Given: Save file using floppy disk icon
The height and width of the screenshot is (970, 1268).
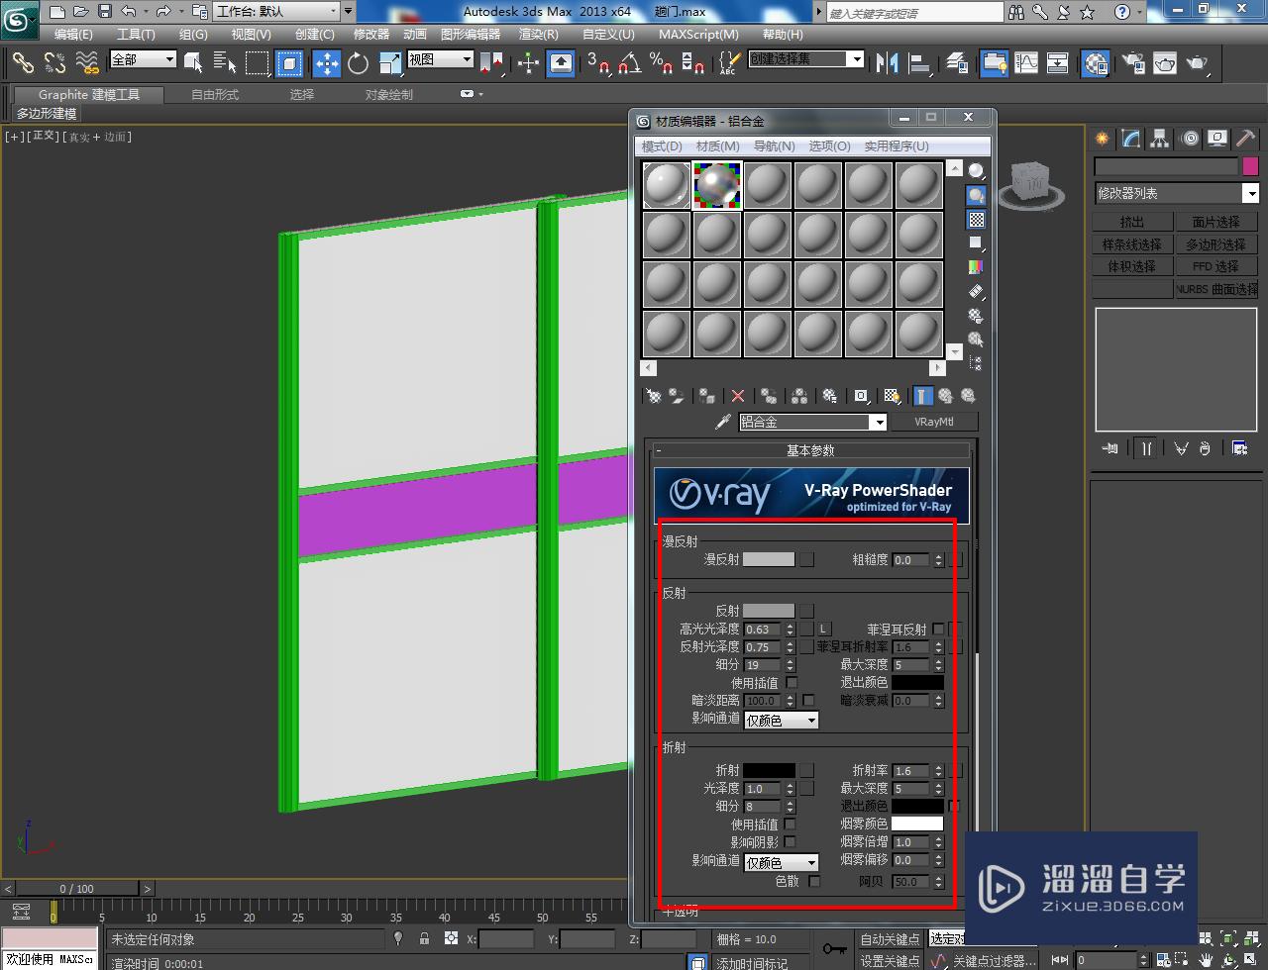Looking at the screenshot, I should 105,12.
